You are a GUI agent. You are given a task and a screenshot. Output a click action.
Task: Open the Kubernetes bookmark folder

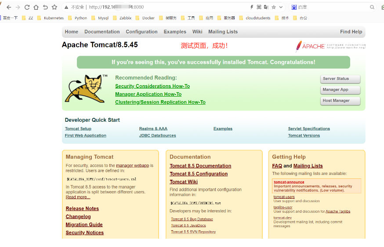[x=51, y=18]
